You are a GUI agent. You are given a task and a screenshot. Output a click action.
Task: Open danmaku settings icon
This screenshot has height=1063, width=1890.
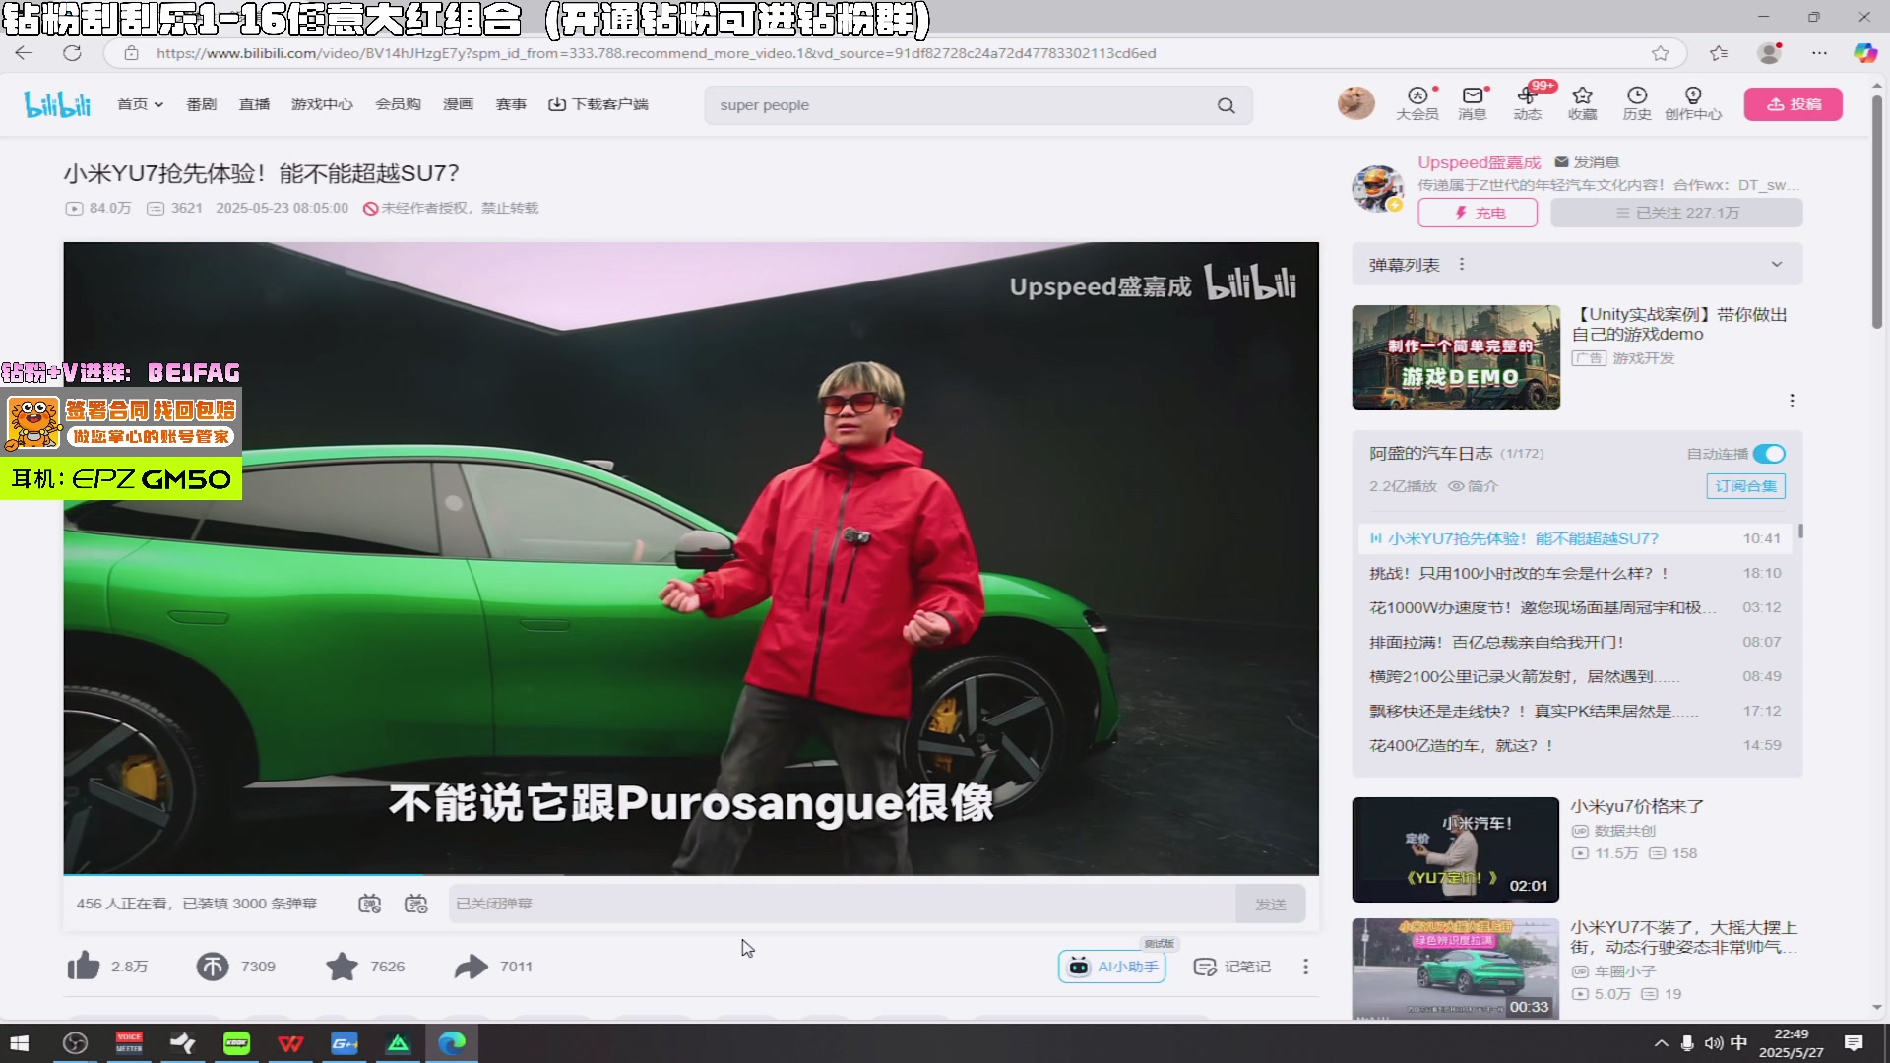(416, 904)
